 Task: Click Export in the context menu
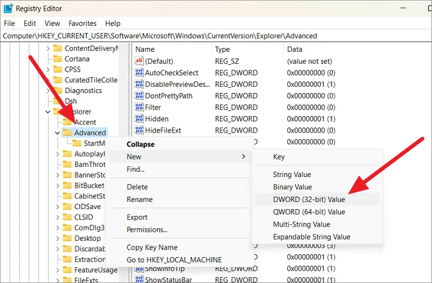coord(137,217)
